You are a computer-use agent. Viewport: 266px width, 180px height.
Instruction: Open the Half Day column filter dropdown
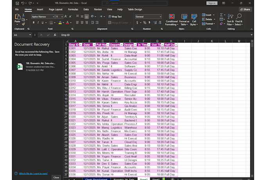[x=176, y=45]
